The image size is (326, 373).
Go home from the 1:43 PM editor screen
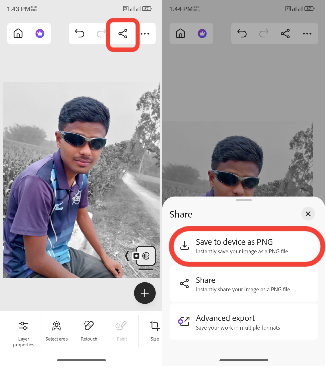point(18,34)
